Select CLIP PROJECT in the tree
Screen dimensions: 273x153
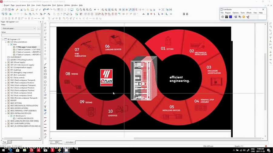(16, 57)
